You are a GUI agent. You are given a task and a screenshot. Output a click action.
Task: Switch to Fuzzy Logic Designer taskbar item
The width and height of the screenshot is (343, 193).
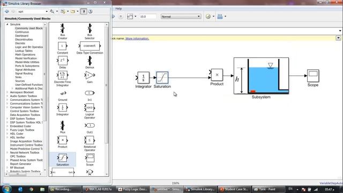coord(132,189)
